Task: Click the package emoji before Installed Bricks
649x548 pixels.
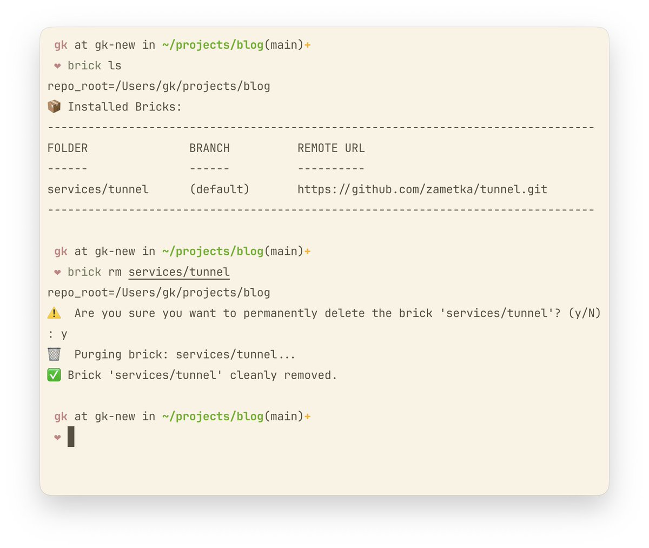Action: tap(54, 107)
